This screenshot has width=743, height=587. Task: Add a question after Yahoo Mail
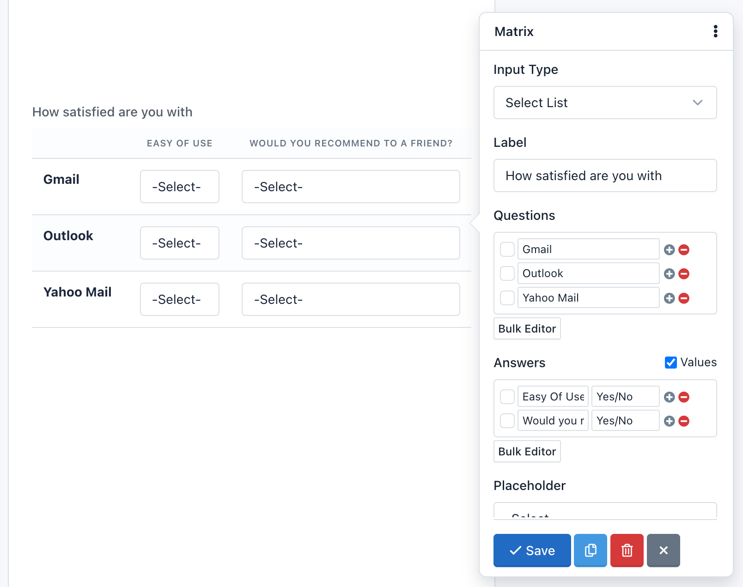click(x=669, y=298)
